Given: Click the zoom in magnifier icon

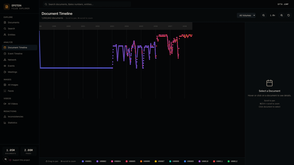Looking at the screenshot, I should [281, 15].
